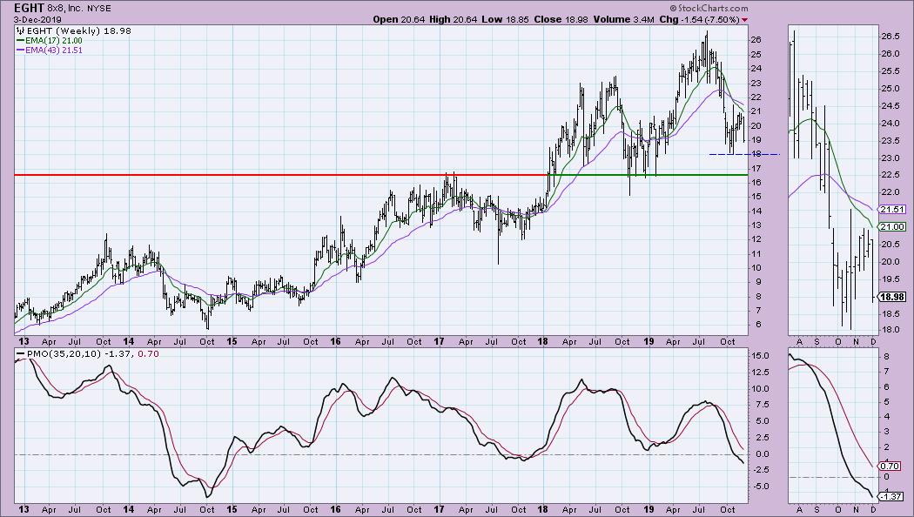Select the boxed 18.98 last-price tag
The image size is (914, 517).
click(x=892, y=298)
